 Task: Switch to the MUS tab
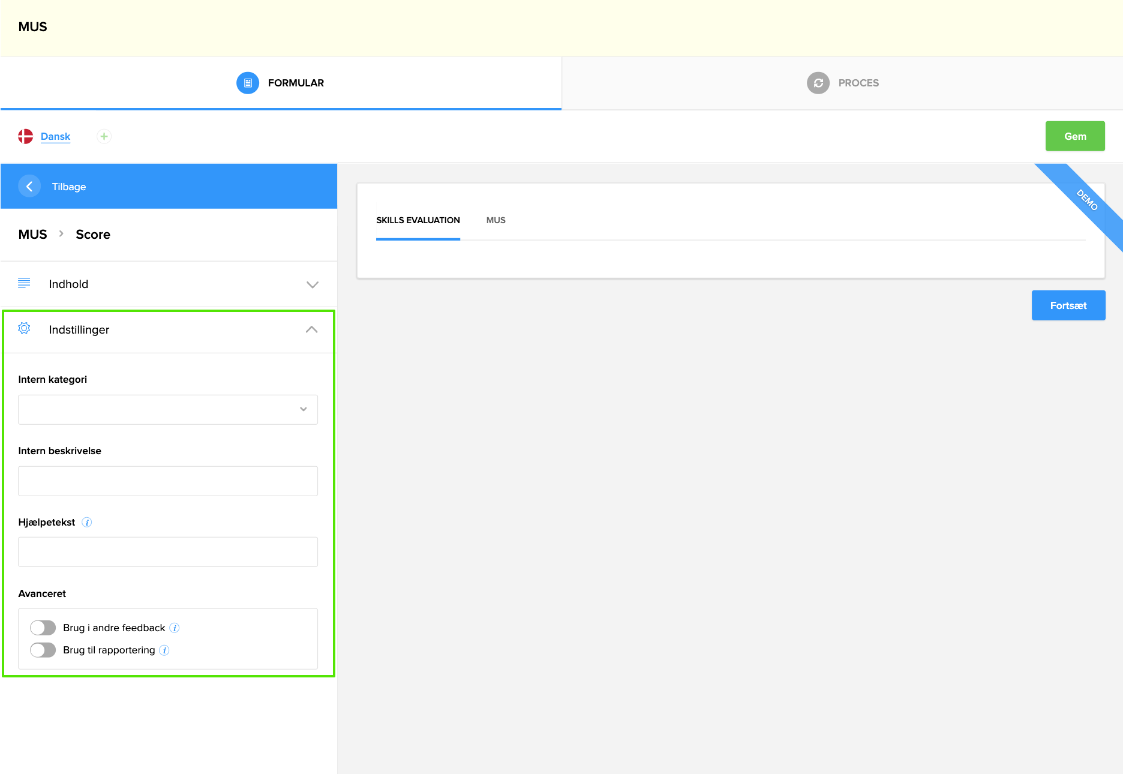(496, 220)
